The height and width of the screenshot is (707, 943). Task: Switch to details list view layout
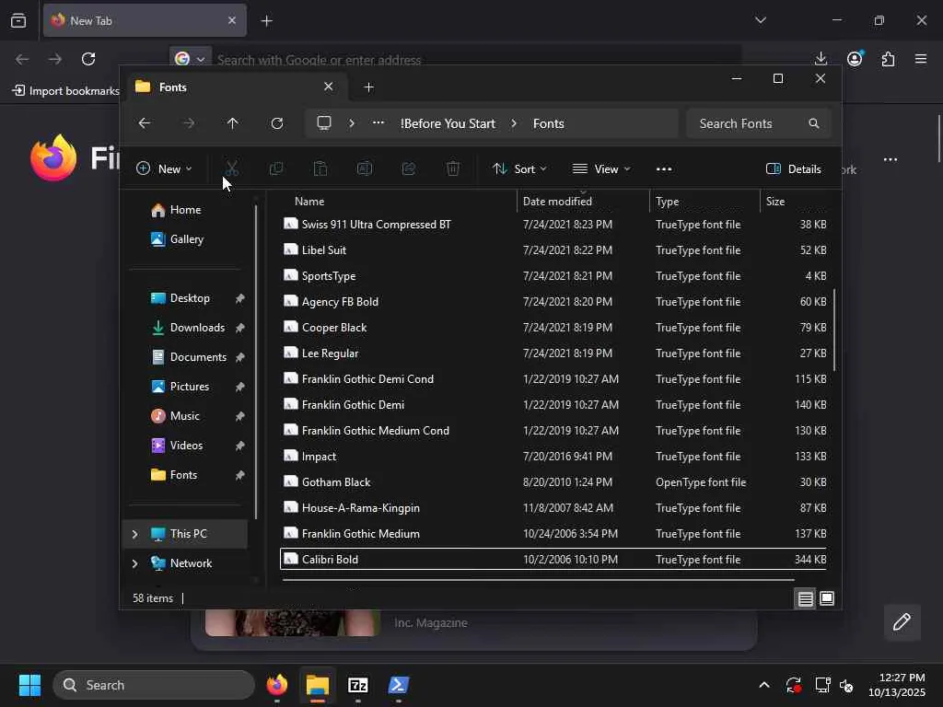coord(805,598)
